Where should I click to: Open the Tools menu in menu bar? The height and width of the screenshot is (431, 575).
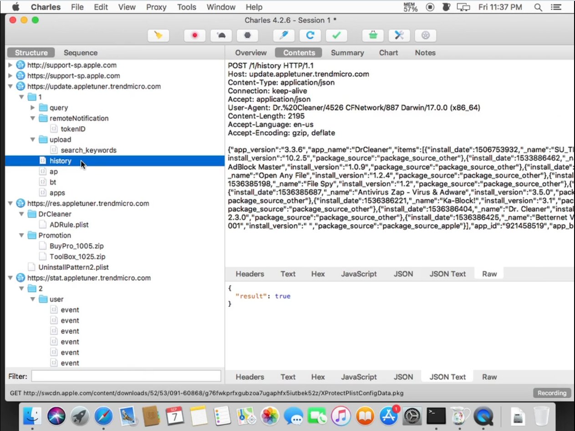187,7
